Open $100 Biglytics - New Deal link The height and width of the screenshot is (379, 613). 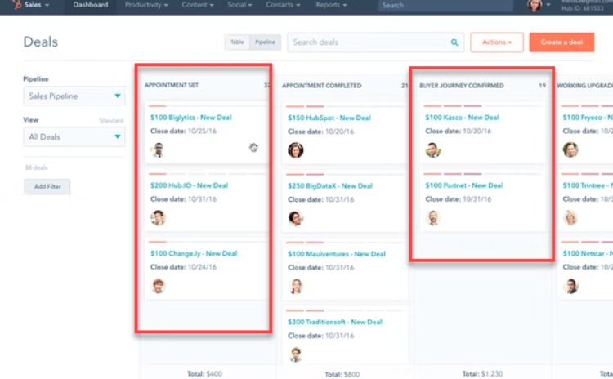point(190,118)
